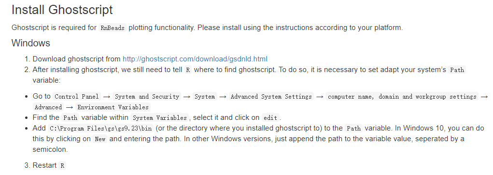Screen dimensions: 493x175
Task: Click the Path code label in step two
Action: point(457,70)
